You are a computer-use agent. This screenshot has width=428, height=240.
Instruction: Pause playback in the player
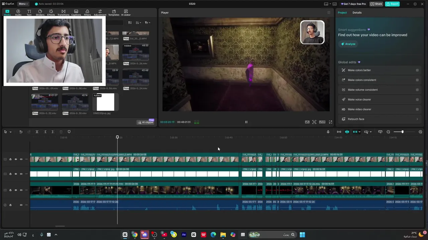pyautogui.click(x=246, y=122)
